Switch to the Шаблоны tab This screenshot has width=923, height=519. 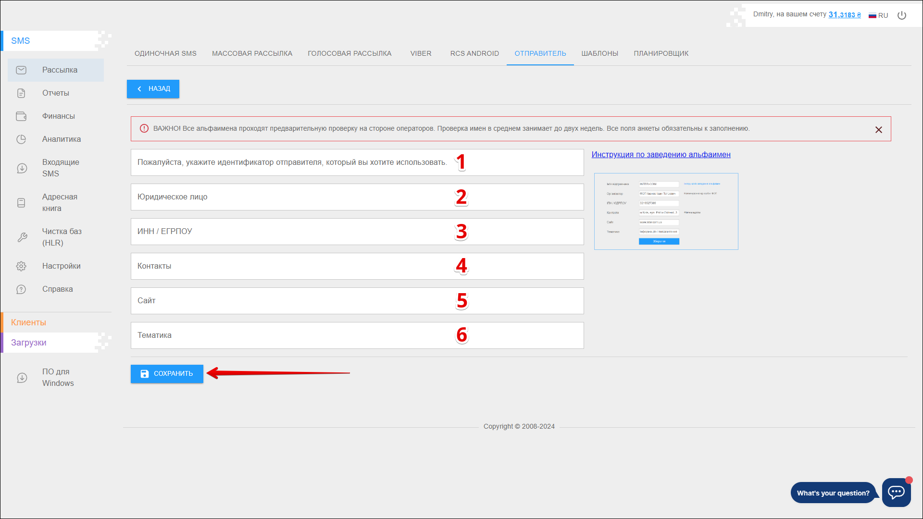599,53
